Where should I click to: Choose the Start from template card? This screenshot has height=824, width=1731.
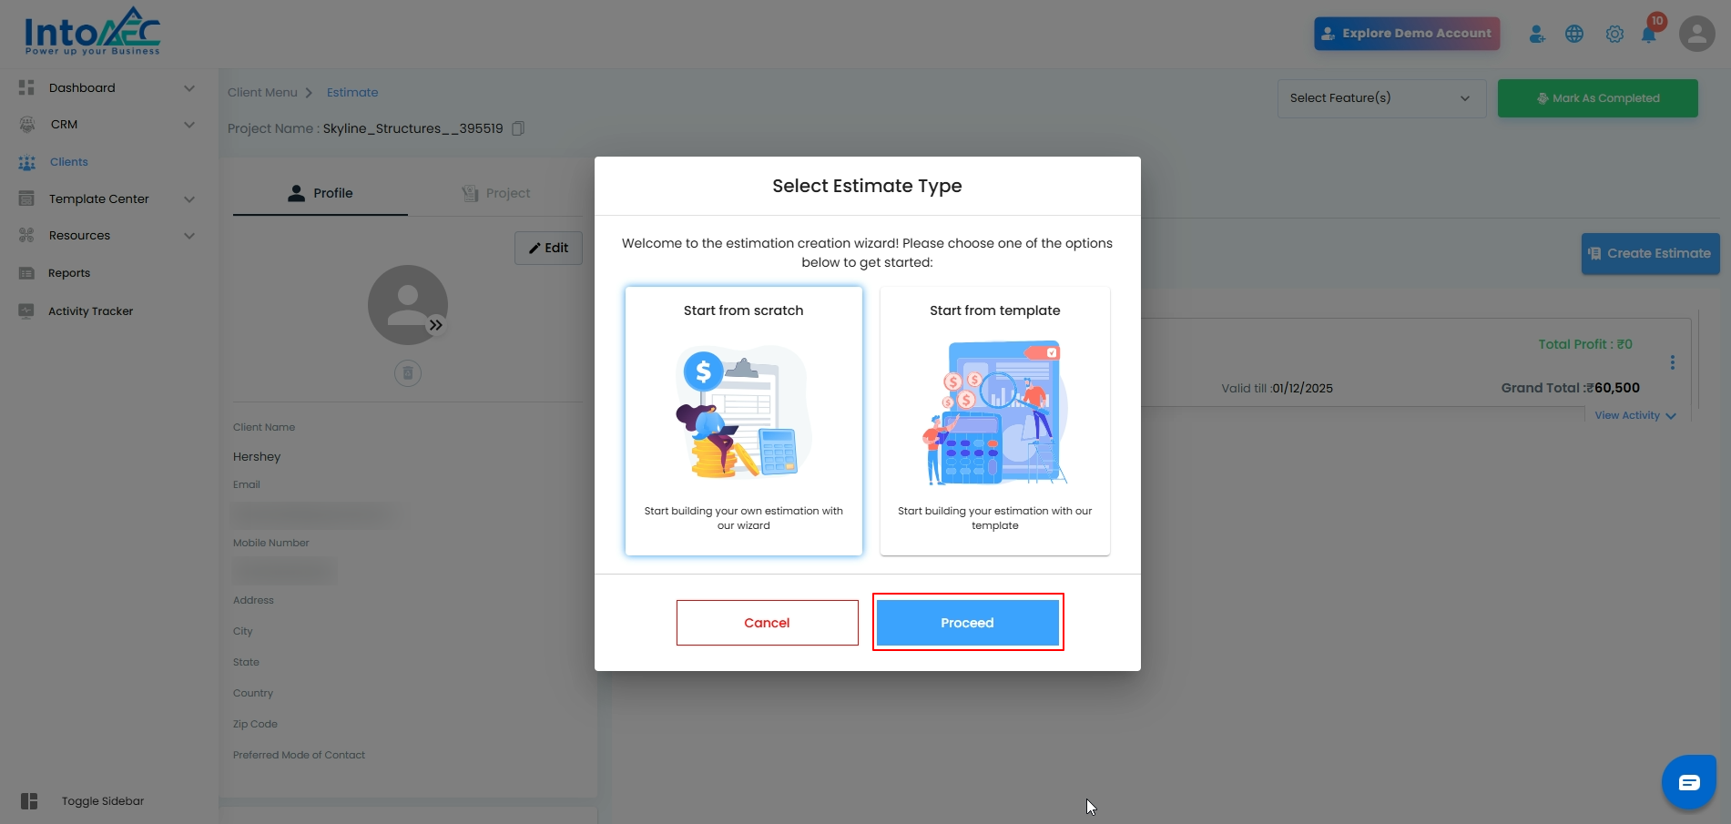coord(994,421)
